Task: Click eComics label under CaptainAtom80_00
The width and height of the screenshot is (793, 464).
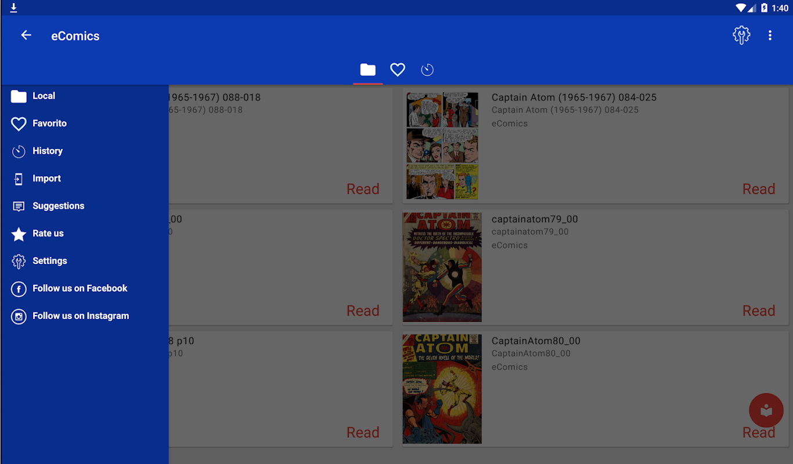Action: (510, 367)
